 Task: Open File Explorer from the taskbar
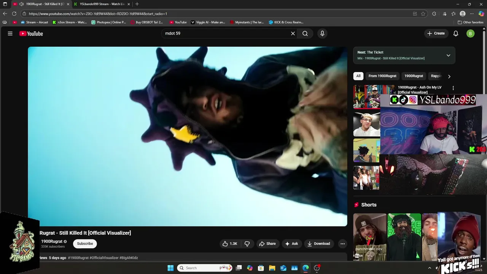(272, 268)
